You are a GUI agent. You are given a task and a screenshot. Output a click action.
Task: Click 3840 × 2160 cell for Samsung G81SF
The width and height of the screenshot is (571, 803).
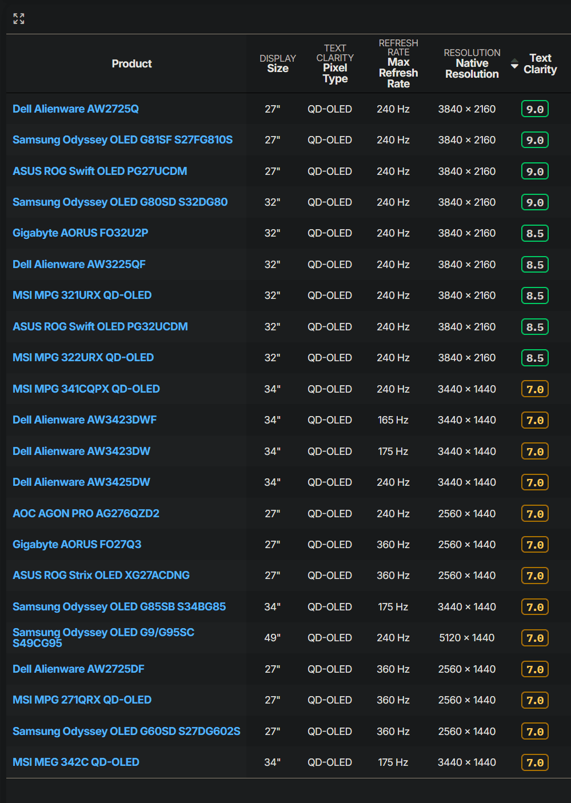pyautogui.click(x=467, y=140)
